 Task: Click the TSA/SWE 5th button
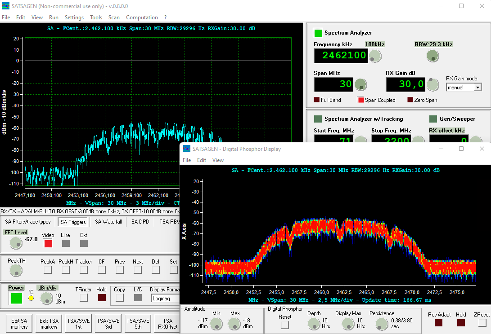pos(138,324)
